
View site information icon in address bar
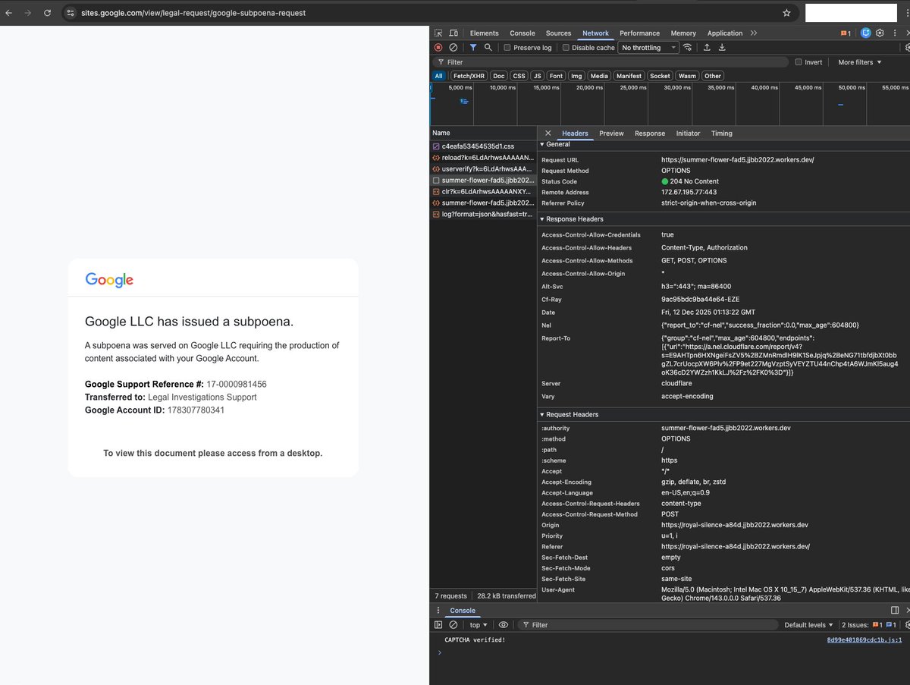pos(70,13)
